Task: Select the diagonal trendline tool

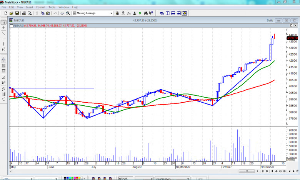Action: coord(3,34)
